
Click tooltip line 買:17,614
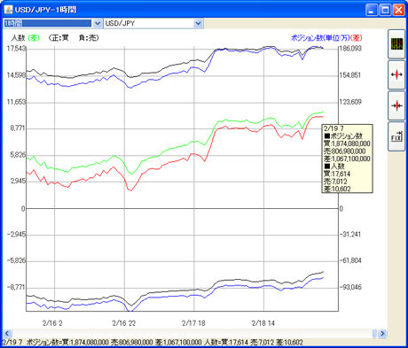(337, 174)
